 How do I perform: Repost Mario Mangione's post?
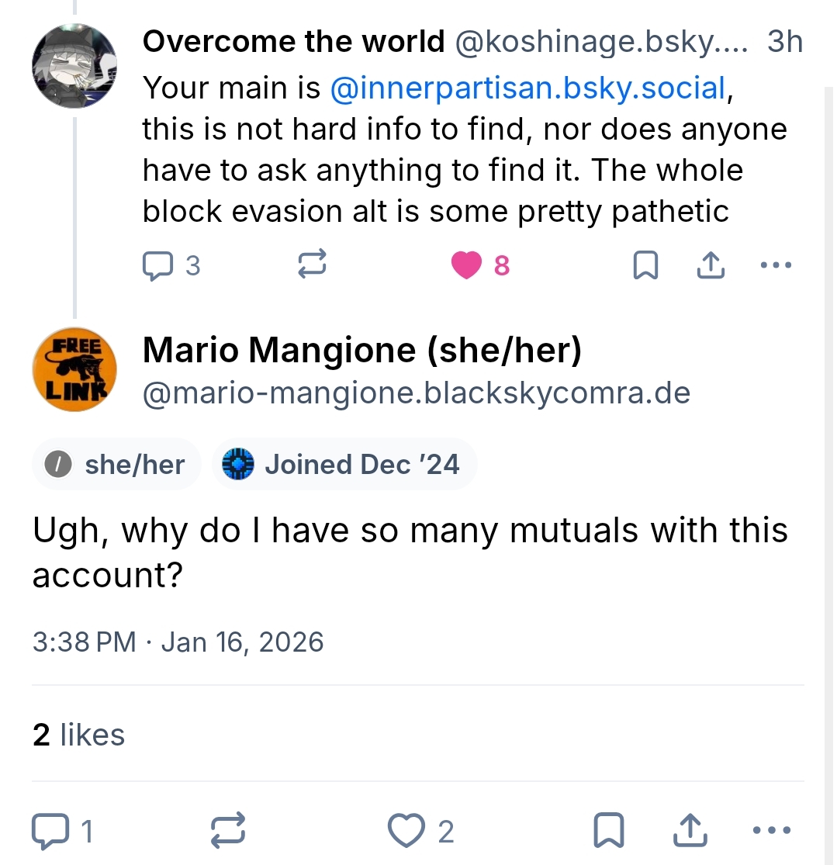(229, 831)
